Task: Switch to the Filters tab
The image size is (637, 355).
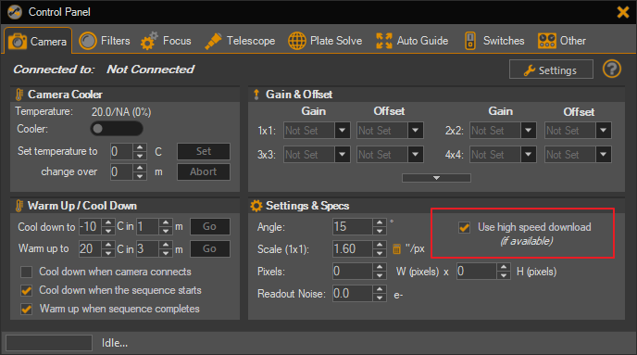Action: click(105, 41)
